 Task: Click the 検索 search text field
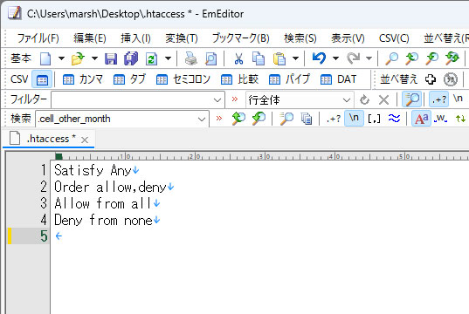coord(117,119)
